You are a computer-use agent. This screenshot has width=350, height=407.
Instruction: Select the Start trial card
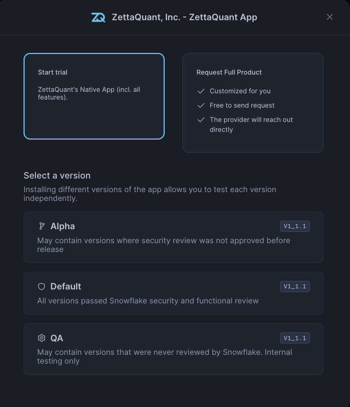[94, 96]
